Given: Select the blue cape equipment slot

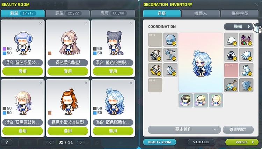Looking at the screenshot, I should (x=246, y=85).
